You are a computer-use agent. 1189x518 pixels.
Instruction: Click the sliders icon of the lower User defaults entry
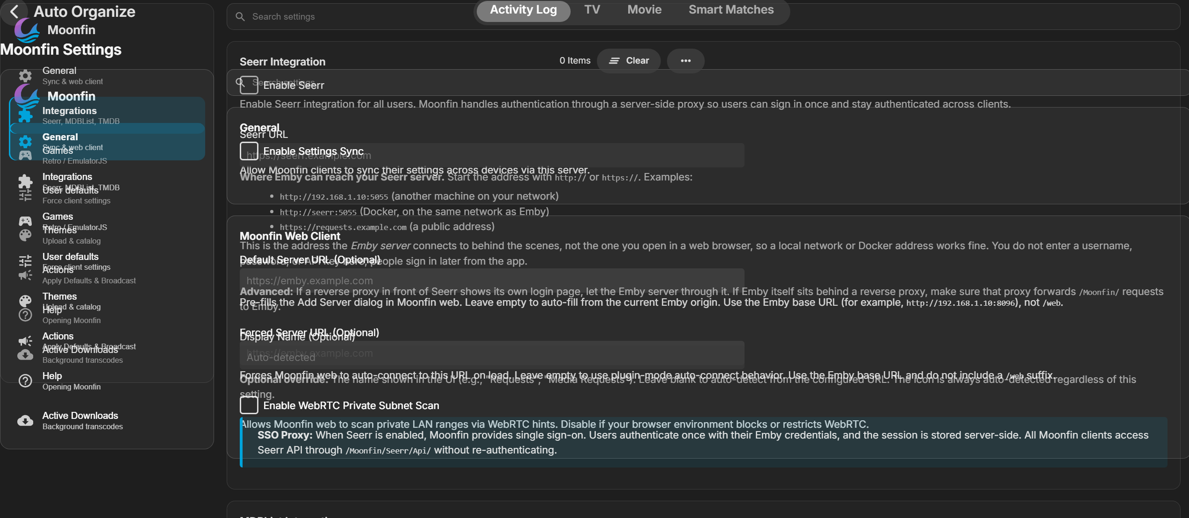(25, 261)
